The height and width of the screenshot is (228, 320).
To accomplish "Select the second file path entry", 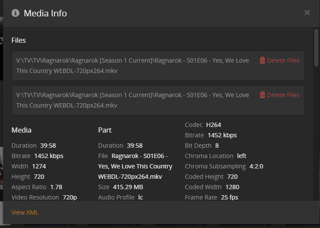I will [132, 100].
